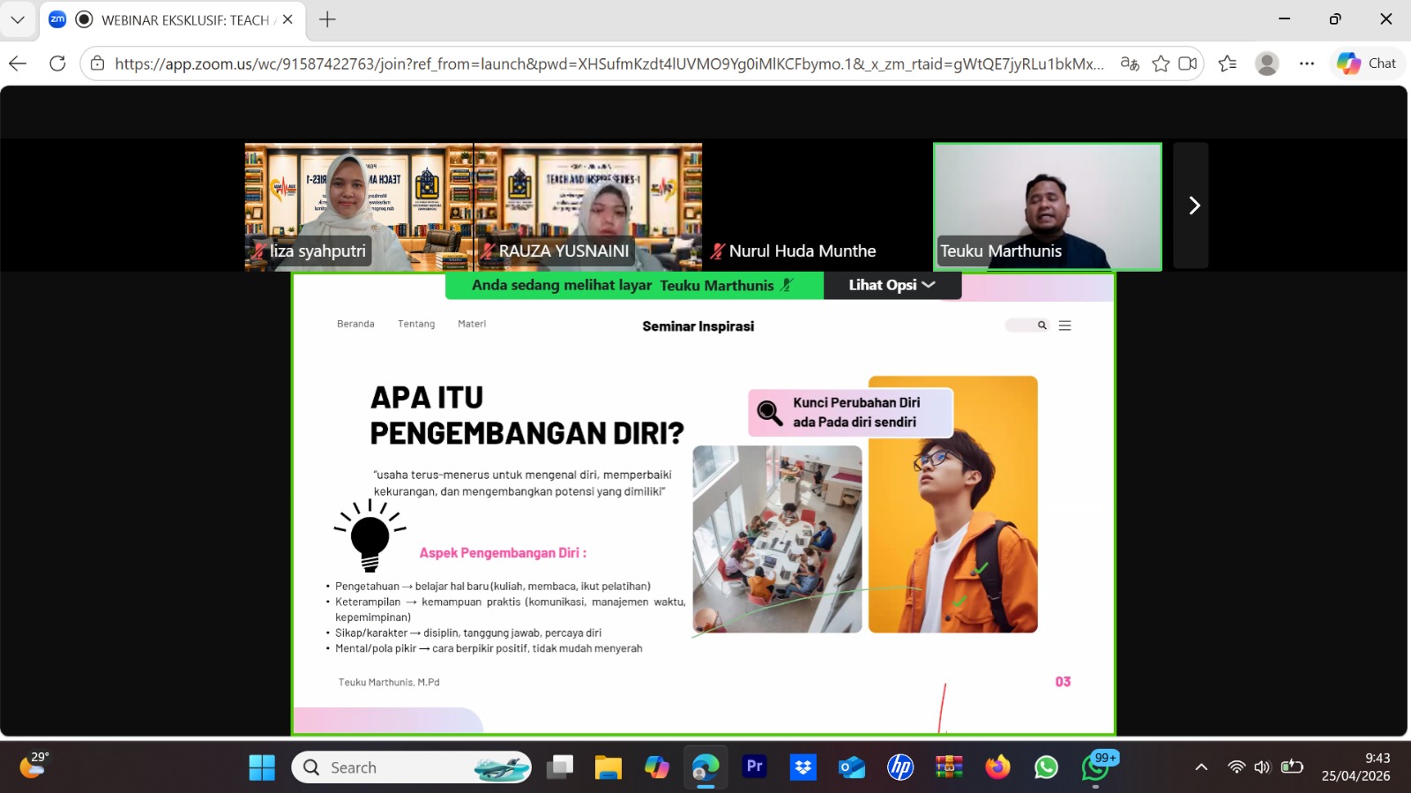Viewport: 1411px width, 793px height.
Task: Open a new browser tab
Action: click(327, 19)
